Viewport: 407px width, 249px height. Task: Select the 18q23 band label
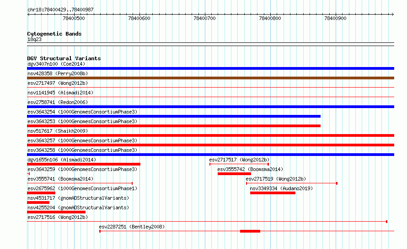coord(34,39)
